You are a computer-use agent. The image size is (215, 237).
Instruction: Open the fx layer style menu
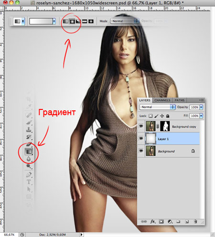pos(153,221)
